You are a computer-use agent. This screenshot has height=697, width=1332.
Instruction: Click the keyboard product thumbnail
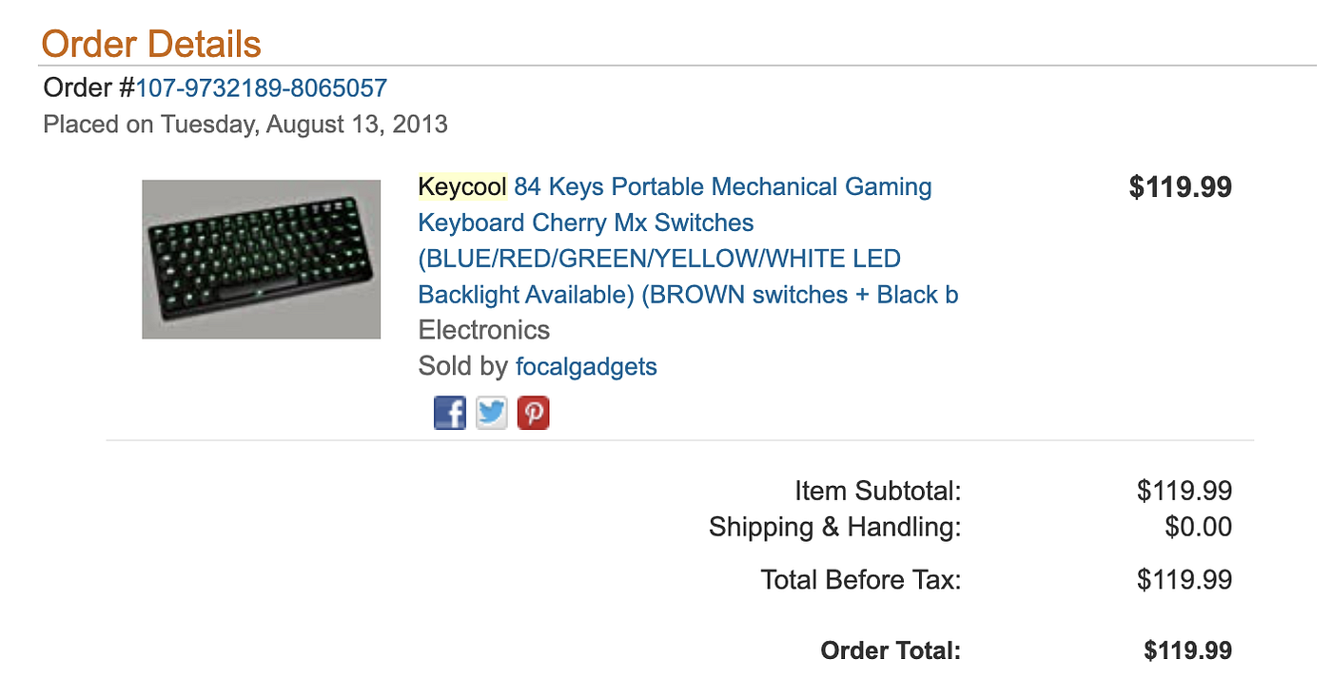(261, 259)
